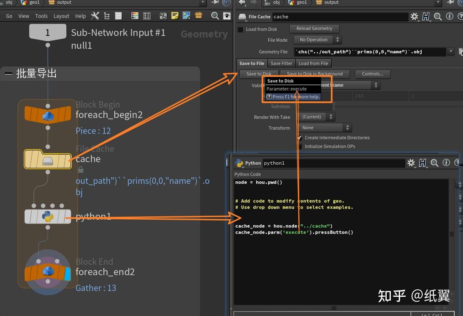Open the Render With Take dropdown
This screenshot has height=316, width=463.
pos(316,117)
